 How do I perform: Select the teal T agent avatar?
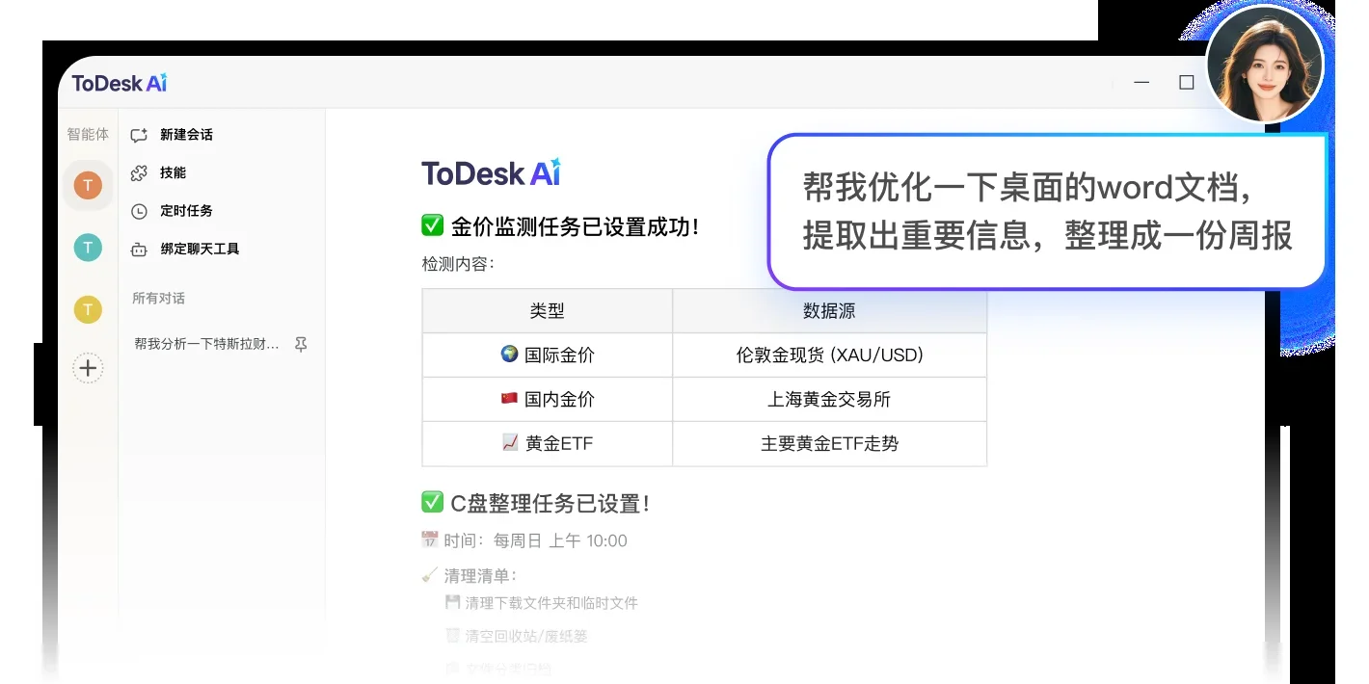pyautogui.click(x=88, y=248)
